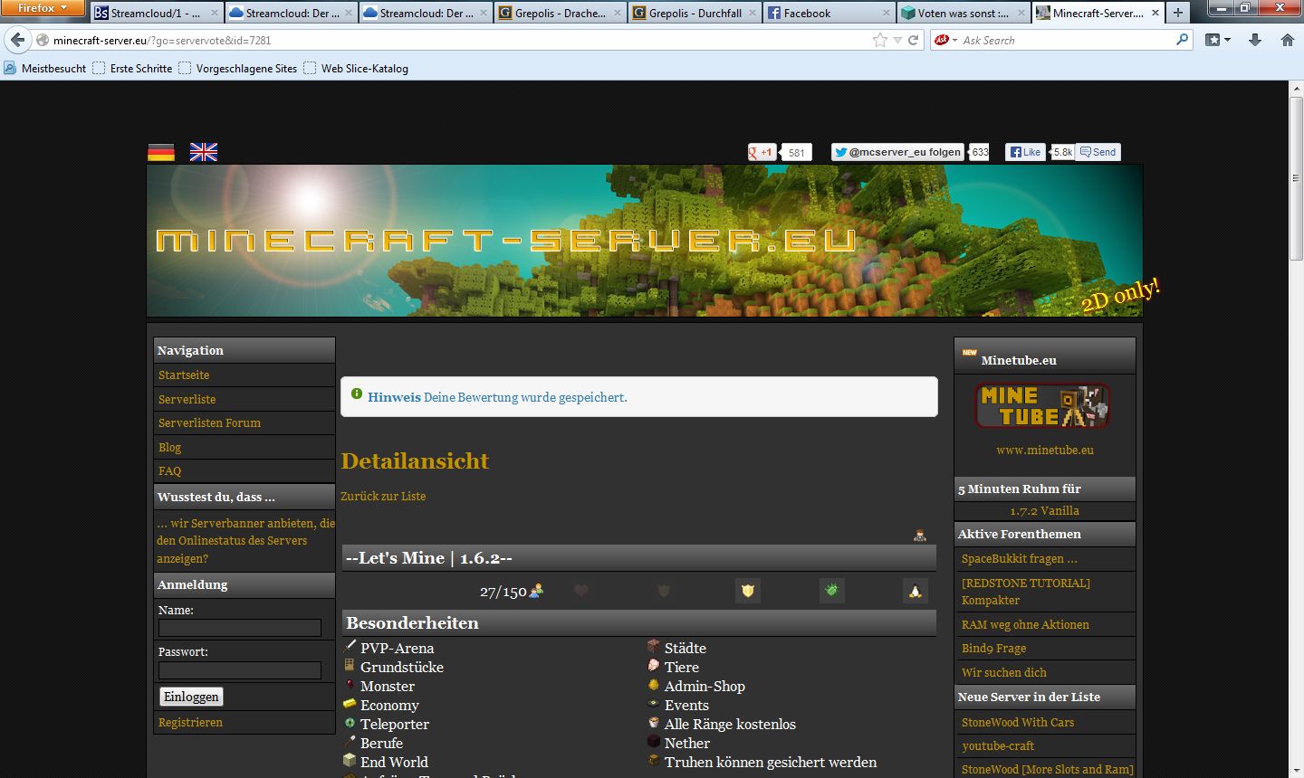Image resolution: width=1304 pixels, height=778 pixels.
Task: Open the bookmarks menu button
Action: 1218,40
